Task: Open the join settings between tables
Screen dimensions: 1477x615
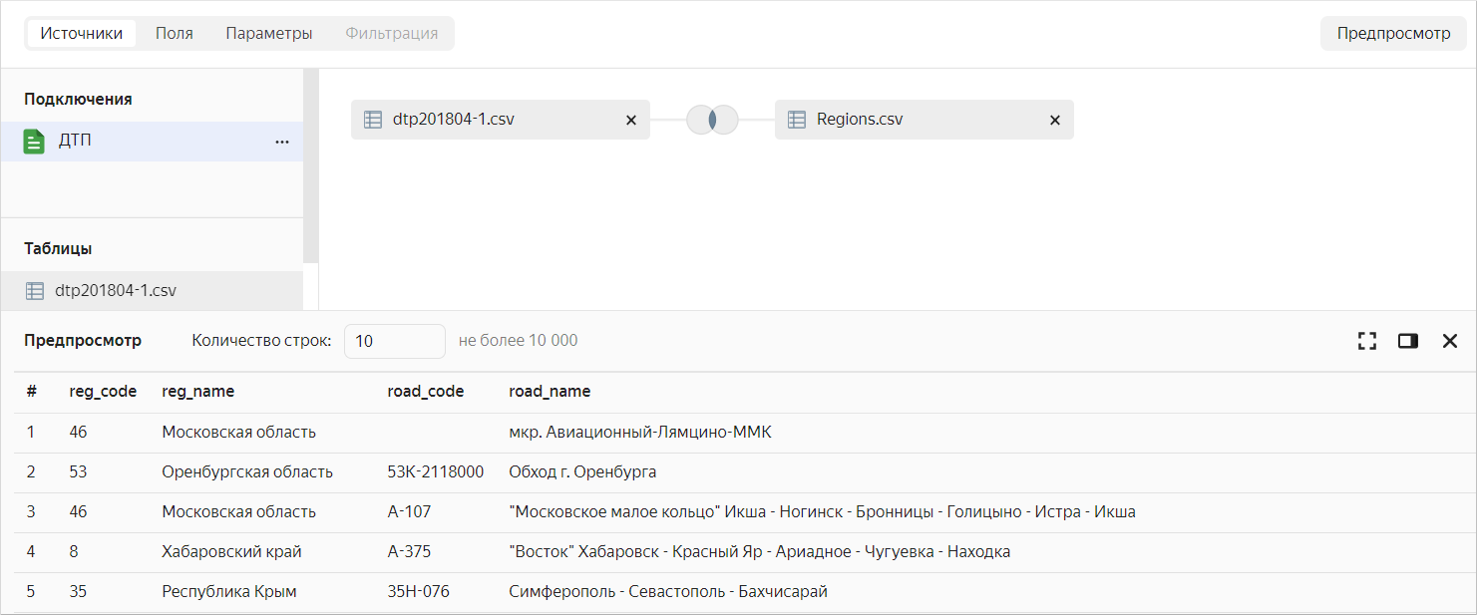Action: 712,120
